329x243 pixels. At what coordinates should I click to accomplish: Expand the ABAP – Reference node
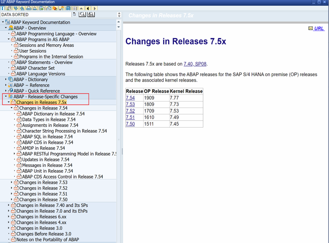tap(6, 85)
